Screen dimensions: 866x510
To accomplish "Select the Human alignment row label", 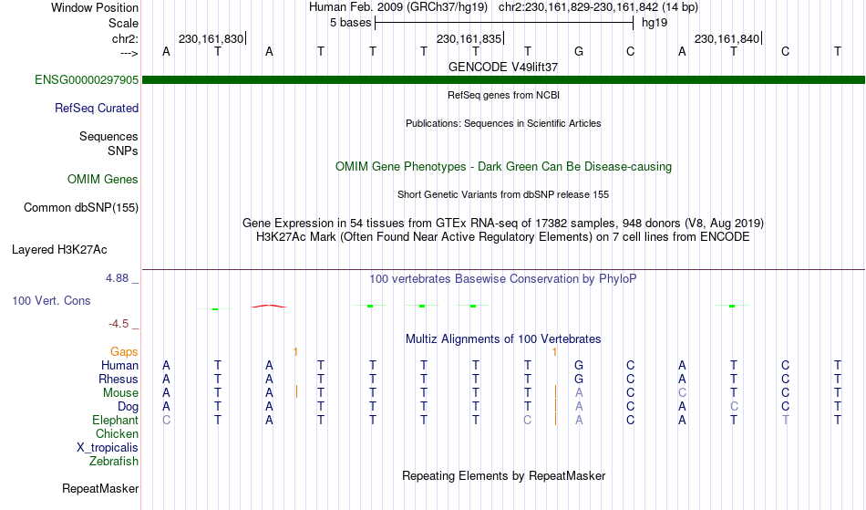I will tap(119, 365).
